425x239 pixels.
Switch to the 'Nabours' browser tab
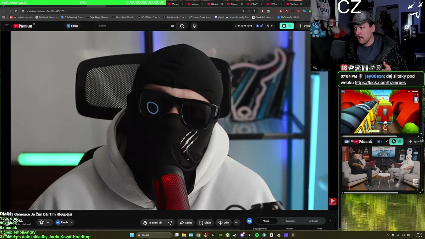[x=195, y=4]
